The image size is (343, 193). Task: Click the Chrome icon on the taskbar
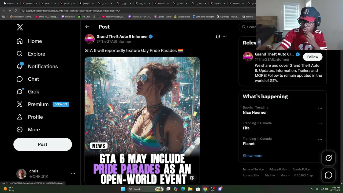click(205, 189)
